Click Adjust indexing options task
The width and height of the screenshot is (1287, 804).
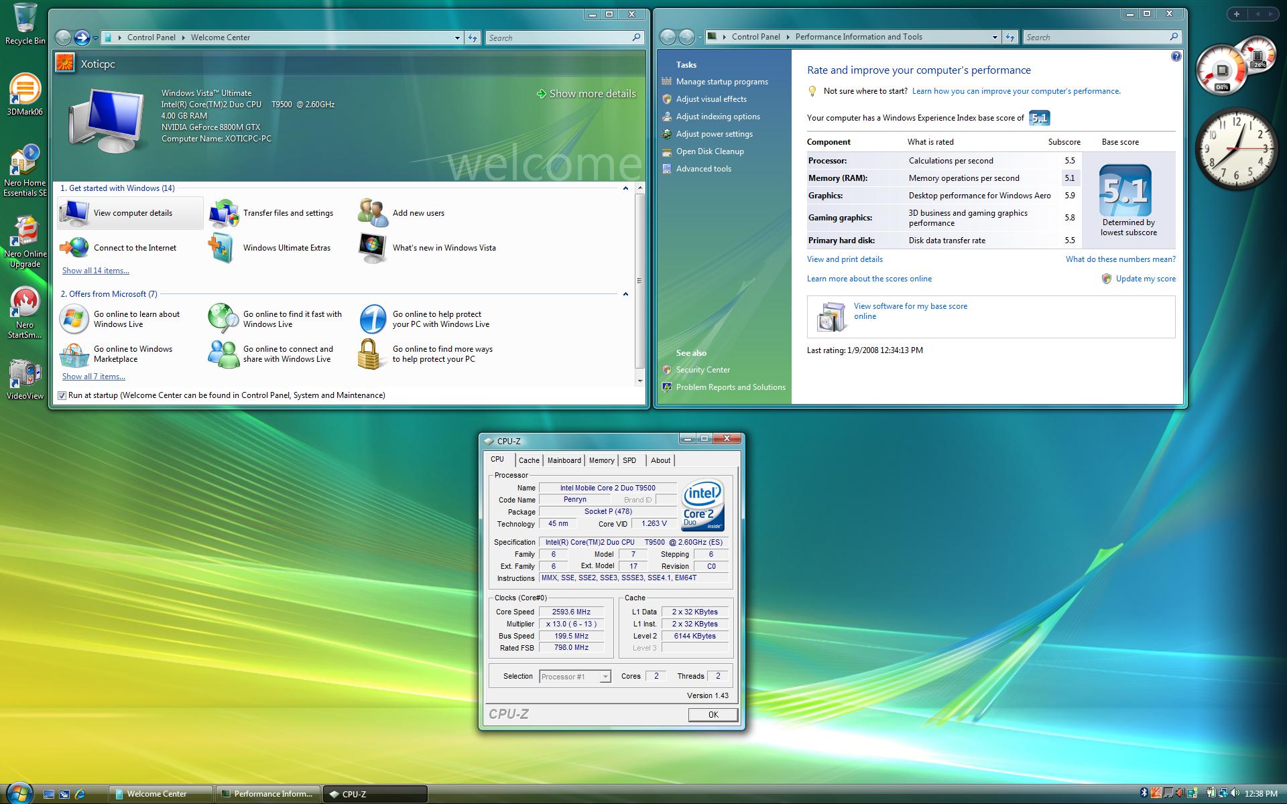point(718,117)
